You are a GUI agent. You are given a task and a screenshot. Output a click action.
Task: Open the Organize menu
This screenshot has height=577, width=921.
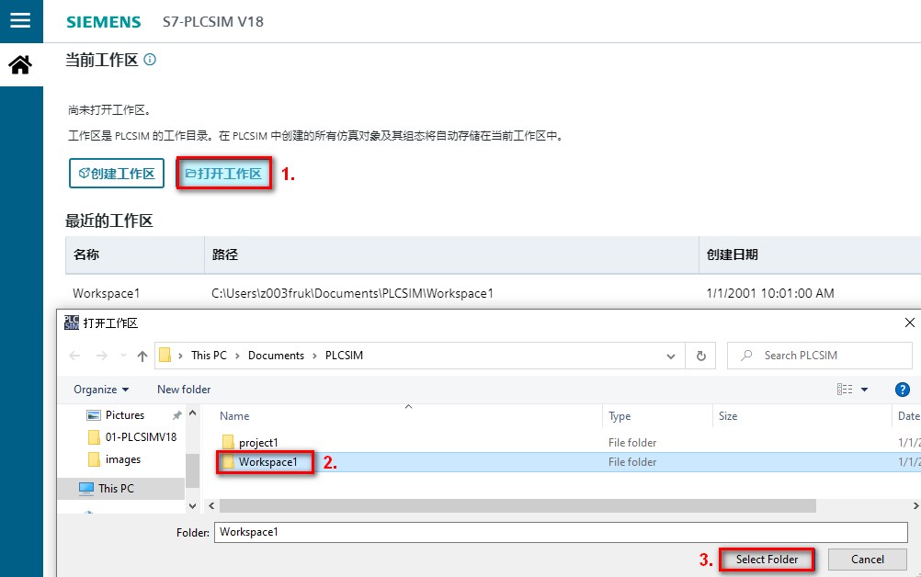(101, 390)
